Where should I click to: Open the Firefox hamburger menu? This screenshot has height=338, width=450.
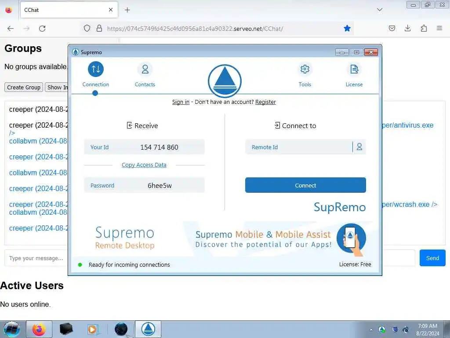[x=439, y=28]
